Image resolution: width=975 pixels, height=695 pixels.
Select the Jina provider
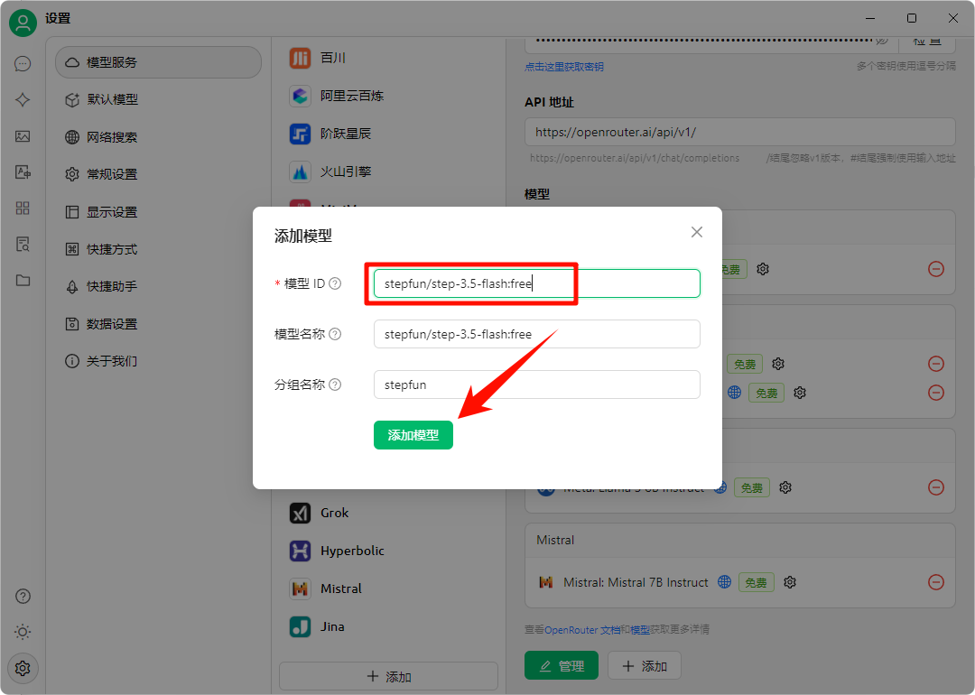click(388, 626)
